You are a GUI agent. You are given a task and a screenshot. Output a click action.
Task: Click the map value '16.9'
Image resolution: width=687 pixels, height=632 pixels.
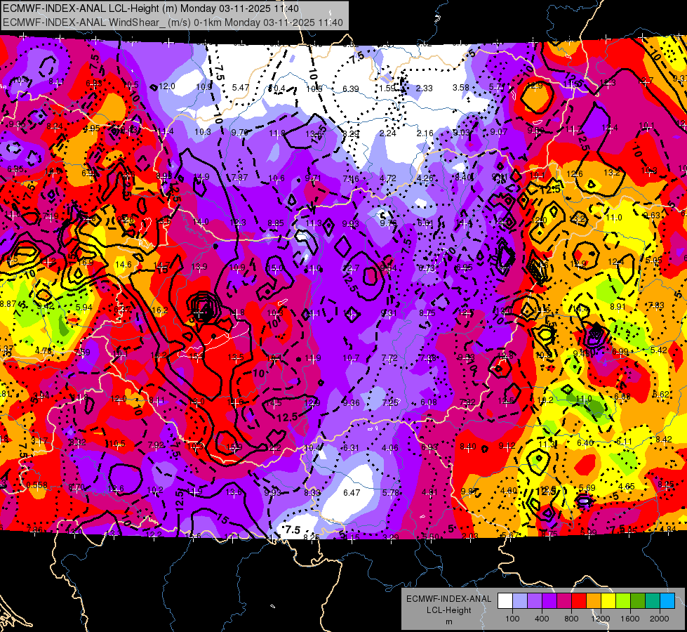tap(85, 262)
